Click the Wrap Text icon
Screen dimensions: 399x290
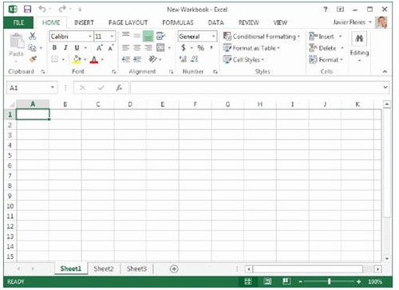tap(160, 36)
